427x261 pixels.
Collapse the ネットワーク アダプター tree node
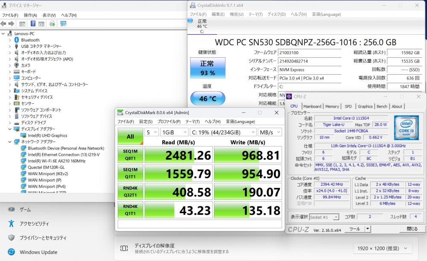(x=10, y=142)
